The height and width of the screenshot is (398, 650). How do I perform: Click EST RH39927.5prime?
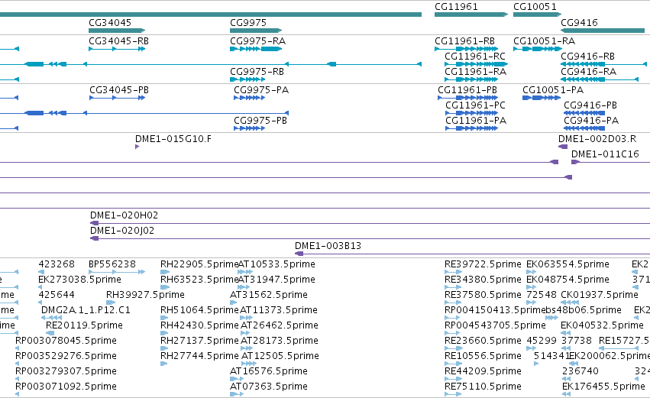point(145,295)
